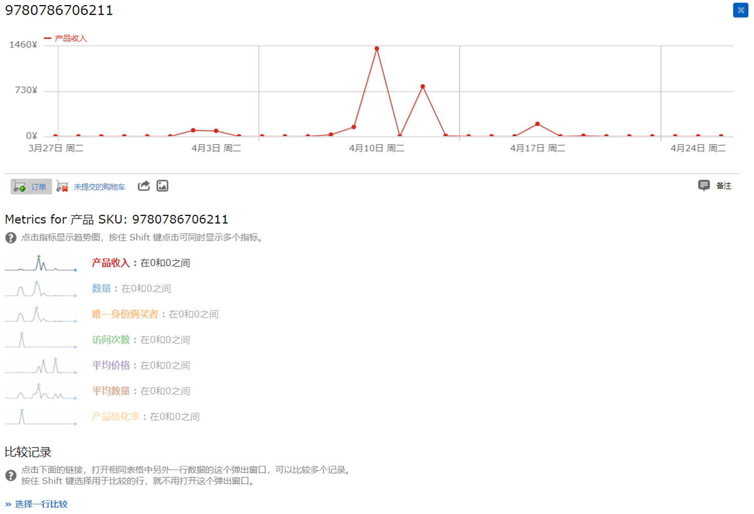Switch to 未提交的购物车 abandoned carts segment
The image size is (754, 514).
coord(99,187)
